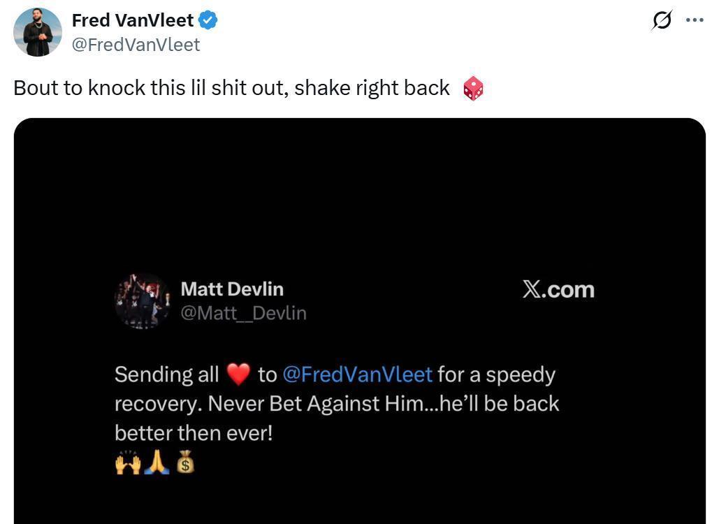Click Matt Devlin's profile picture
The image size is (719, 524).
[x=143, y=301]
